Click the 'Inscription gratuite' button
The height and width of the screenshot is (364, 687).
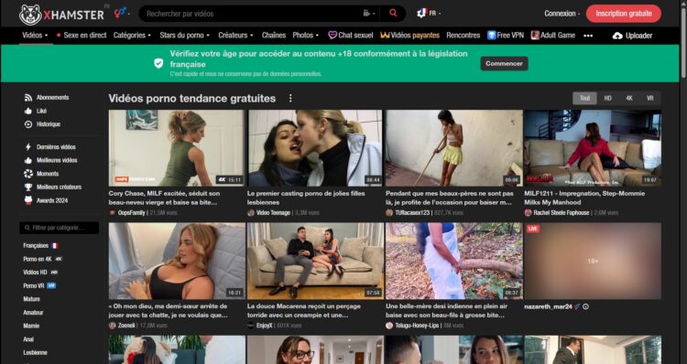coord(624,14)
